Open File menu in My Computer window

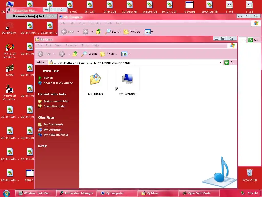point(63,23)
